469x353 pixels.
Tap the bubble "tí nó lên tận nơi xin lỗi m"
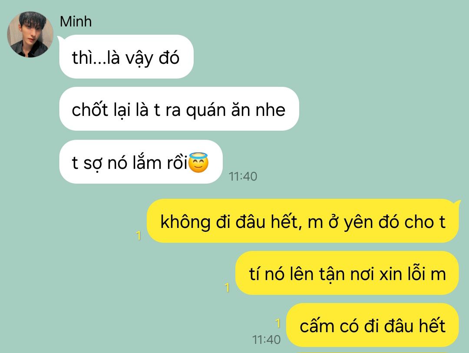pos(347,273)
